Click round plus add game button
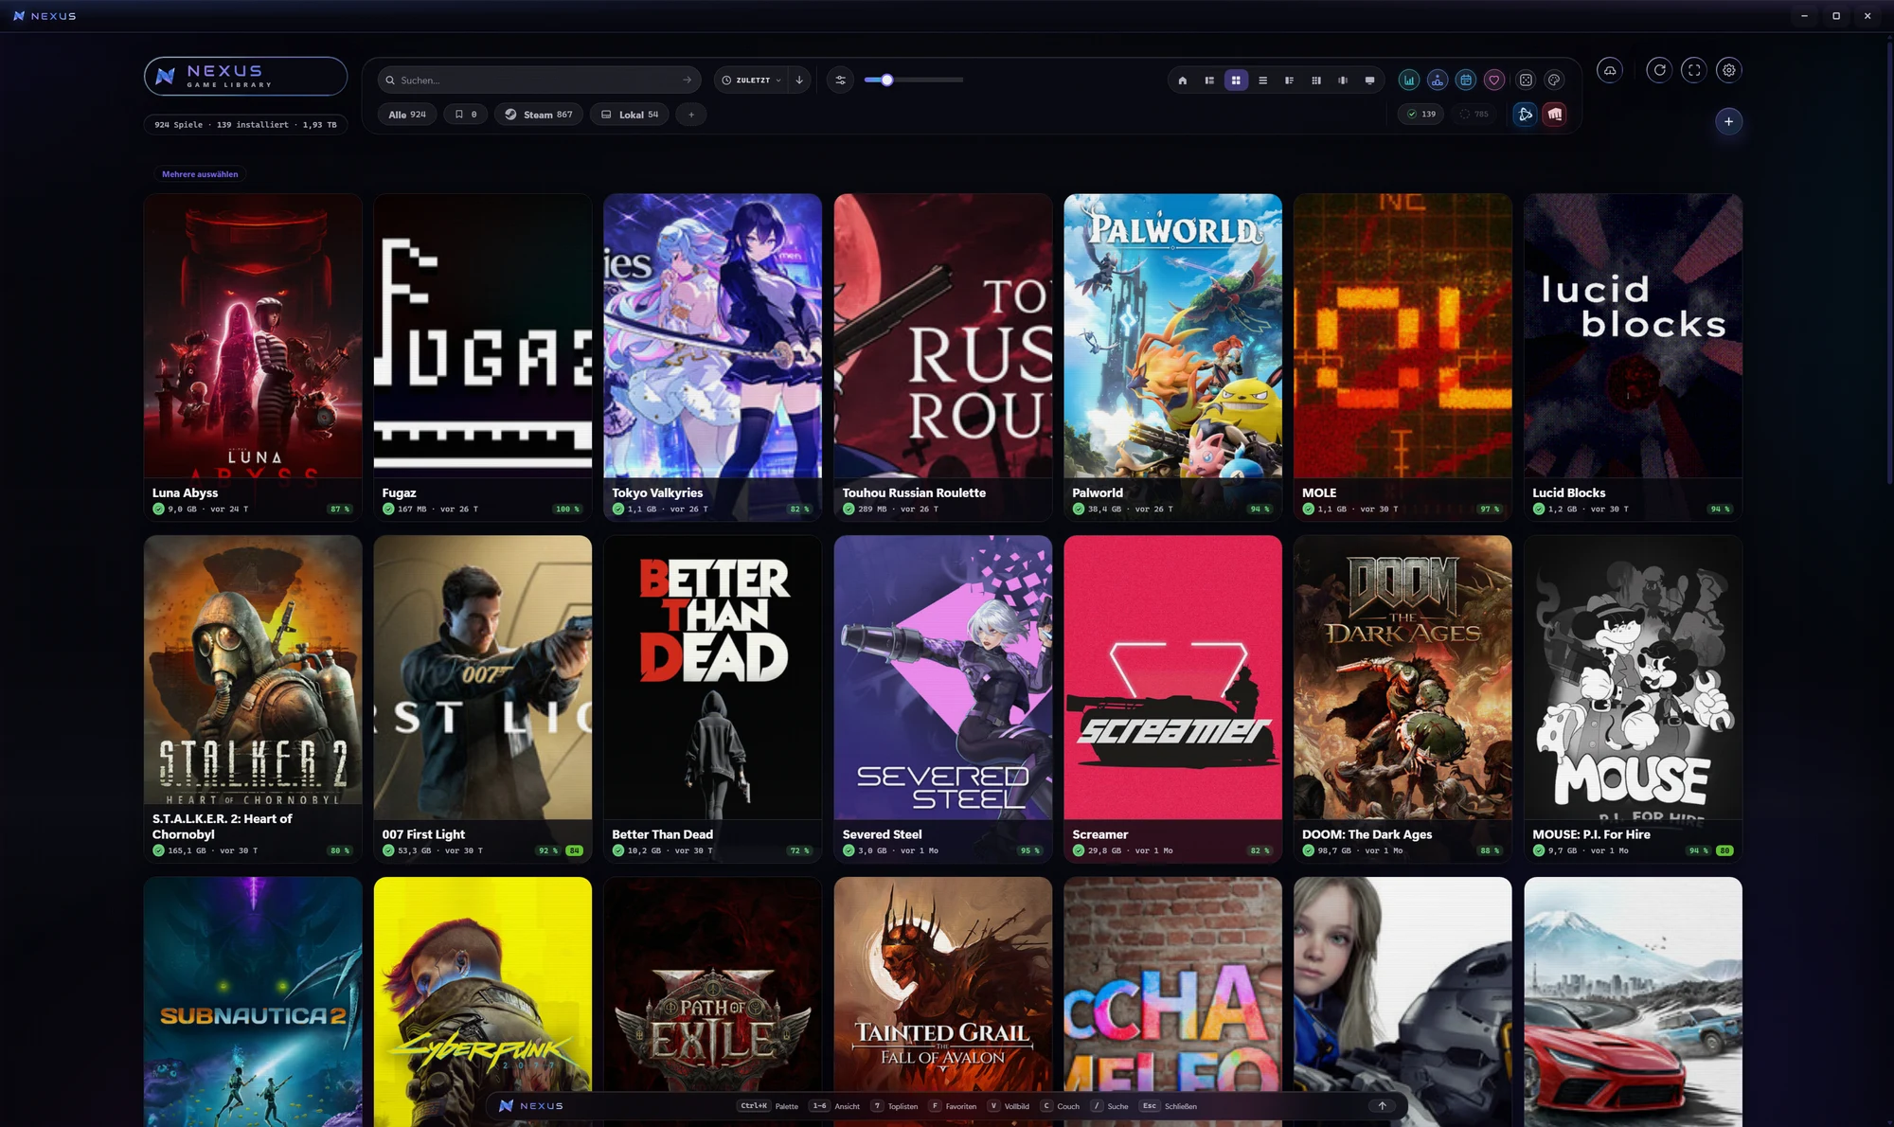Screen dimensions: 1894x1127 click(1728, 121)
